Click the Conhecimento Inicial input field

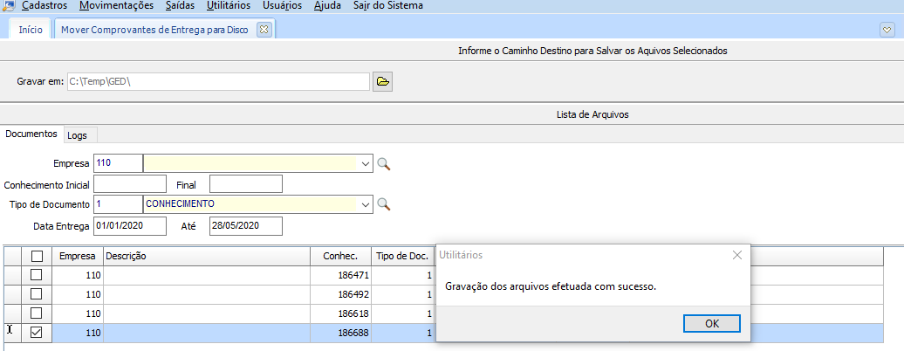129,184
